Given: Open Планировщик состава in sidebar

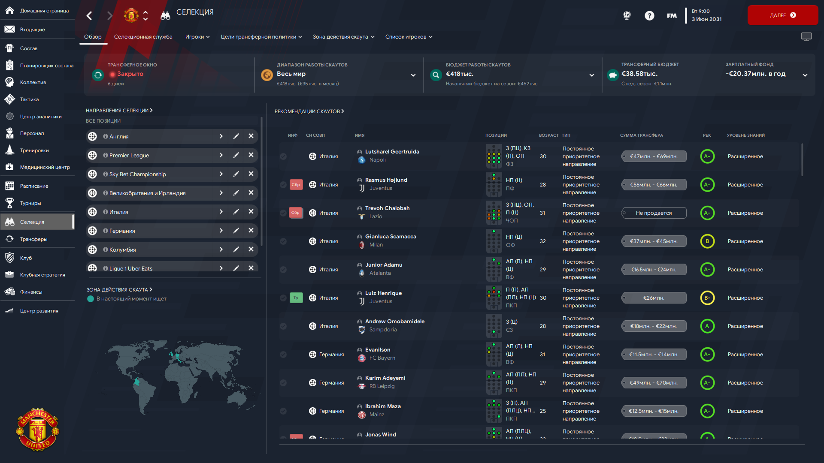Looking at the screenshot, I should 38,66.
